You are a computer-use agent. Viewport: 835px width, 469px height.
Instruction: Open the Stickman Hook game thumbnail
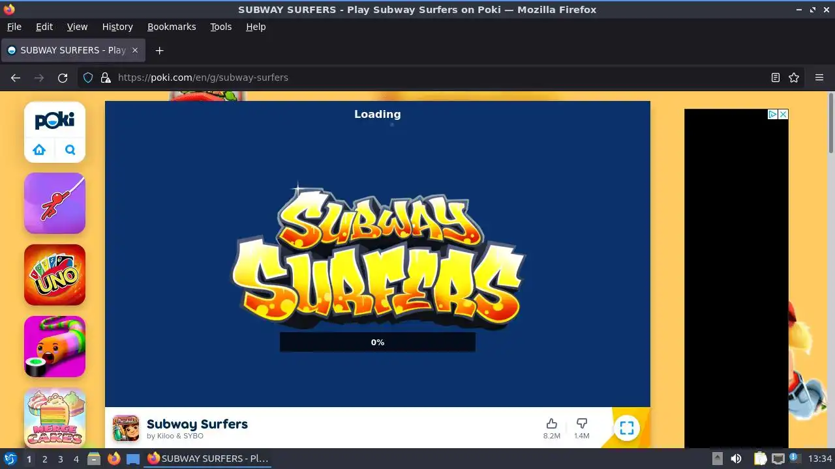[x=55, y=203]
